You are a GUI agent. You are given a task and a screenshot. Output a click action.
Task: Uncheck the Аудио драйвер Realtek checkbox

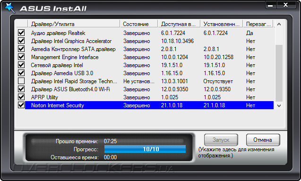pos(21,33)
